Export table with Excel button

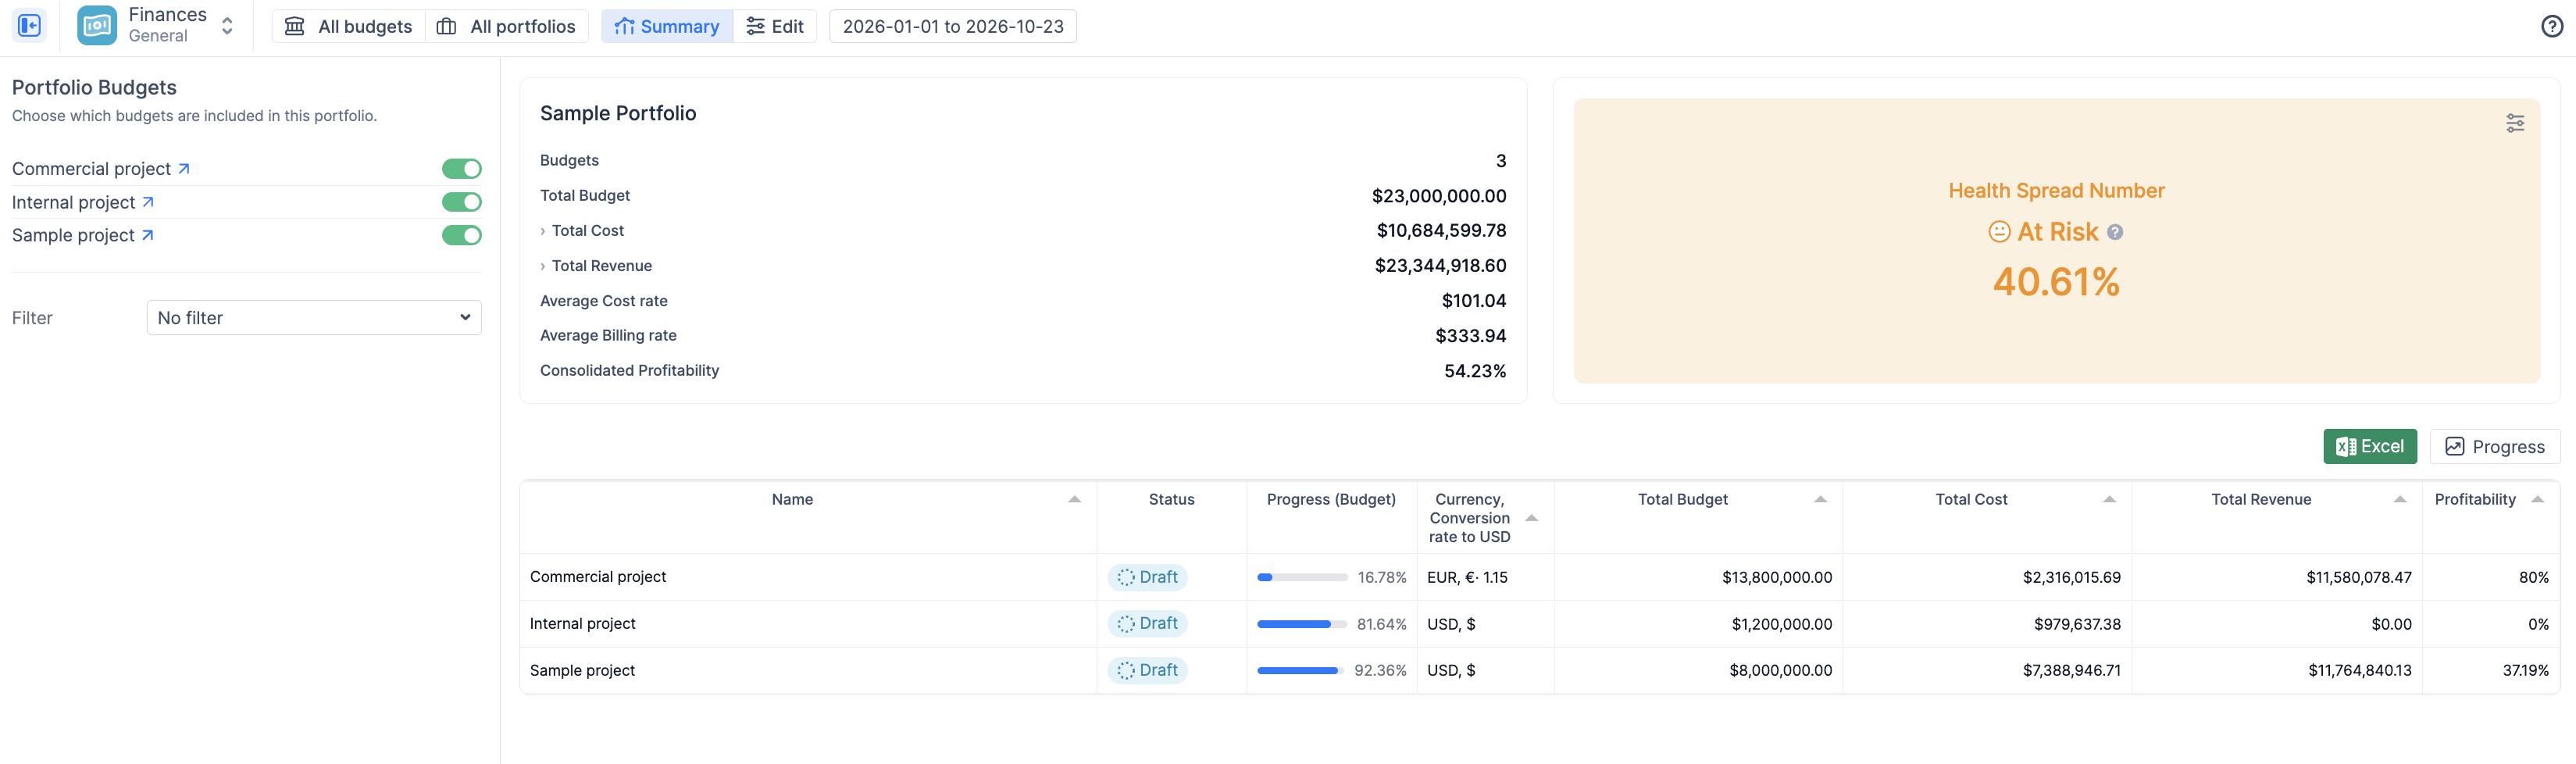[x=2369, y=446]
